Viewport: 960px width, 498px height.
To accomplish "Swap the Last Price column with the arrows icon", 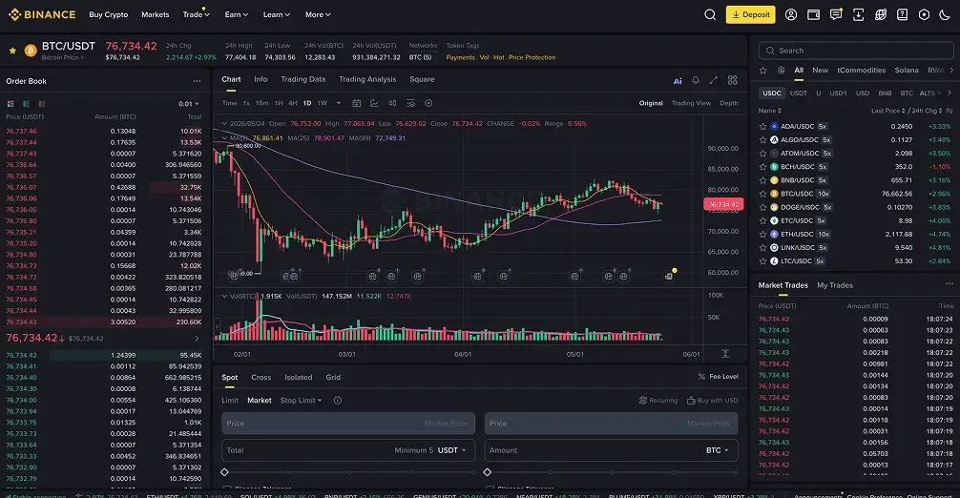I will [949, 111].
